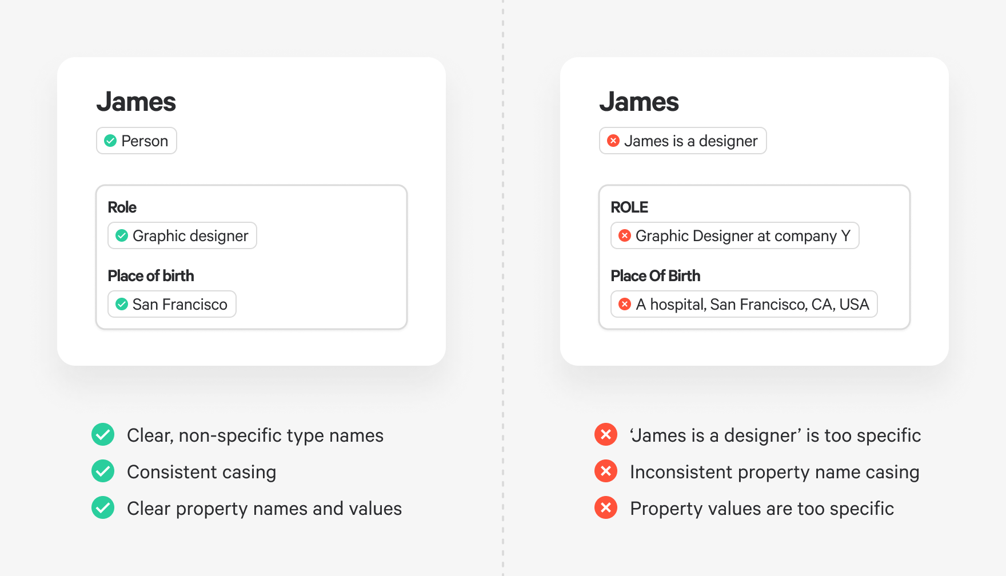This screenshot has width=1006, height=576.
Task: Click the green check icon beside Person
Action: coord(110,141)
